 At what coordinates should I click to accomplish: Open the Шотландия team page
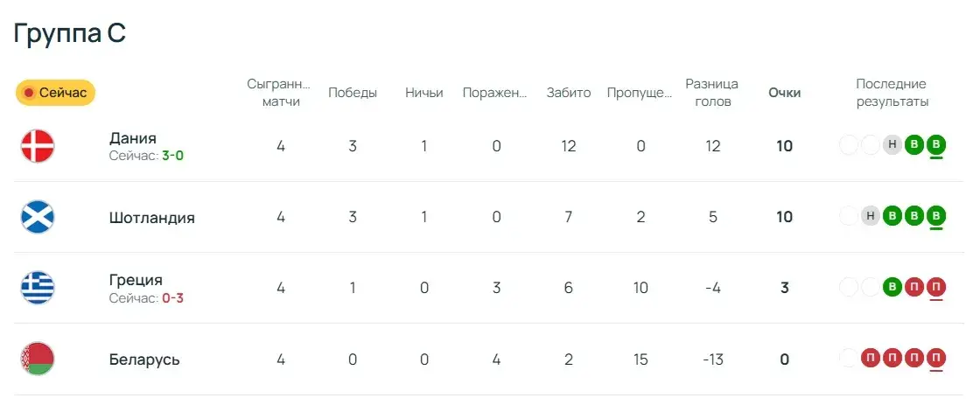151,218
